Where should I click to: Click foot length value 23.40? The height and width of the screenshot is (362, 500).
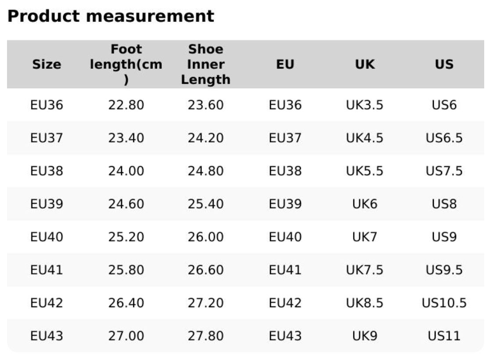(126, 138)
